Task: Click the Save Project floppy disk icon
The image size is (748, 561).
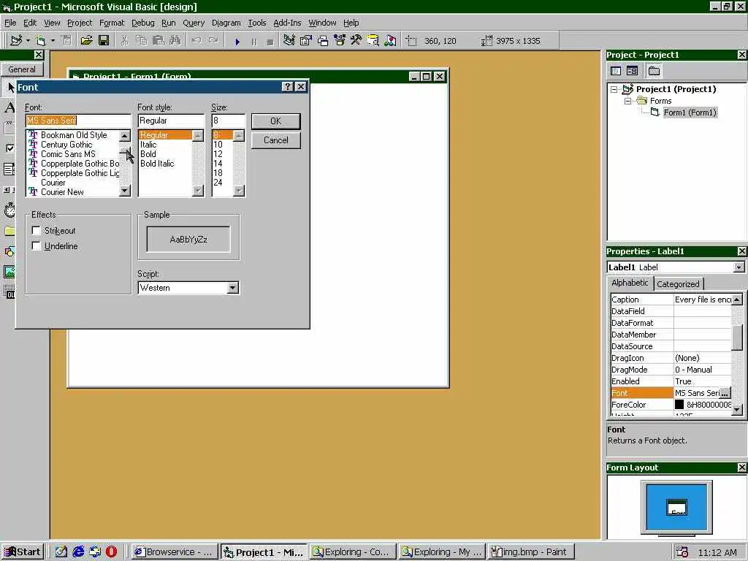Action: coord(104,41)
